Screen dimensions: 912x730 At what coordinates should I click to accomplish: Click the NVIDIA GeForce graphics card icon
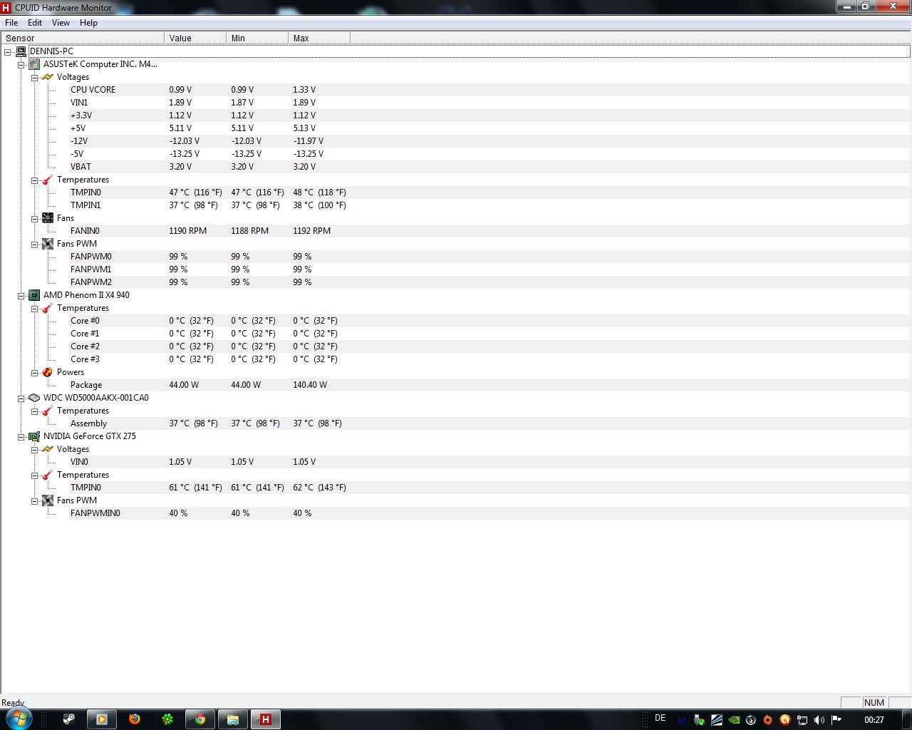coord(33,436)
